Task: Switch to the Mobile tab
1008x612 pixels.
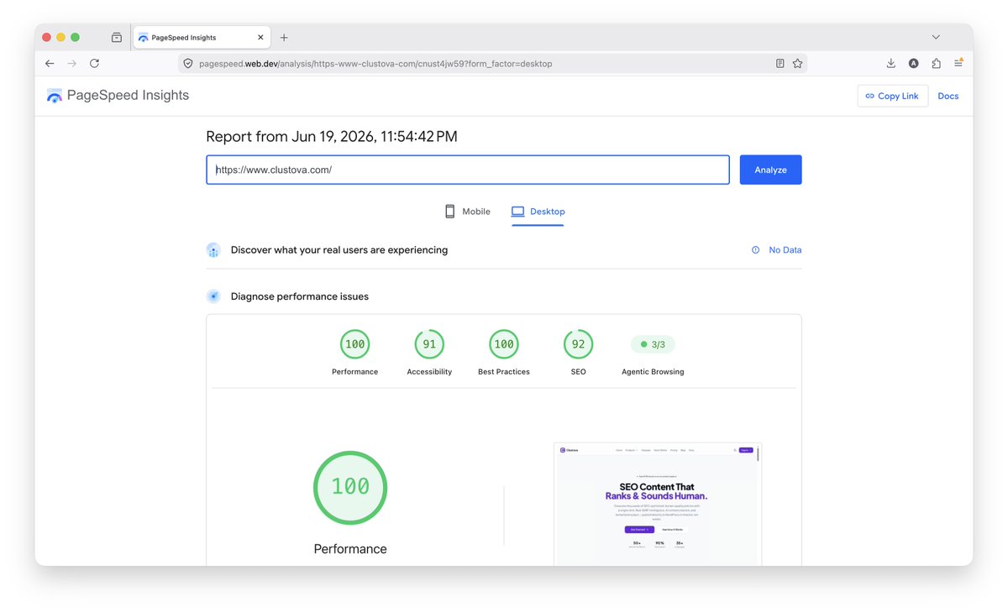Action: coord(467,212)
